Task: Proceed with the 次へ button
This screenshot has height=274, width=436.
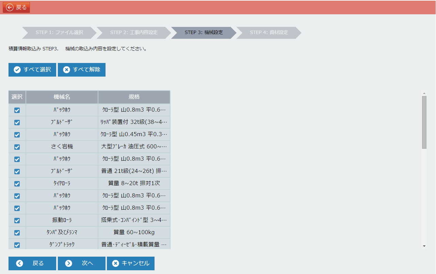Action: point(82,263)
